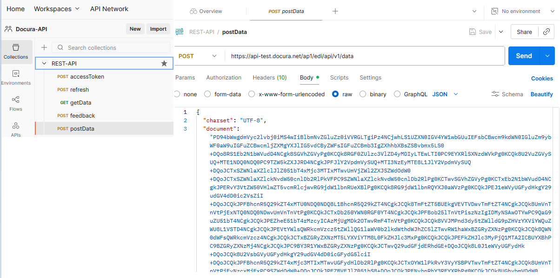The width and height of the screenshot is (560, 278).
Task: Open the POST method dropdown
Action: 198,56
